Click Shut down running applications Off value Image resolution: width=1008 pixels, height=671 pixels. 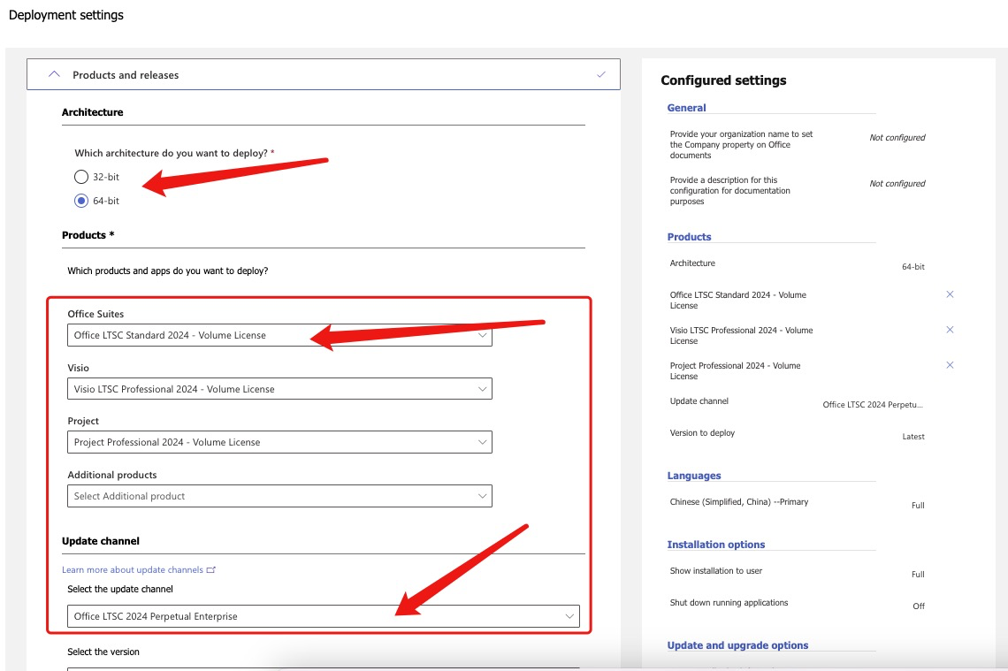[x=919, y=606]
